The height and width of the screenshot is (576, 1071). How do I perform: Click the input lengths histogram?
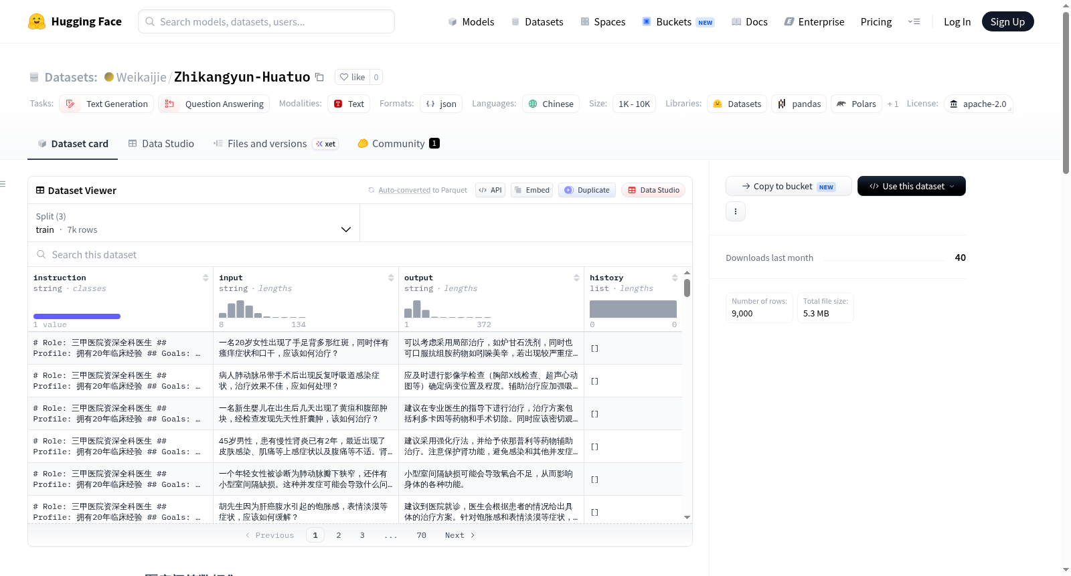(x=262, y=309)
